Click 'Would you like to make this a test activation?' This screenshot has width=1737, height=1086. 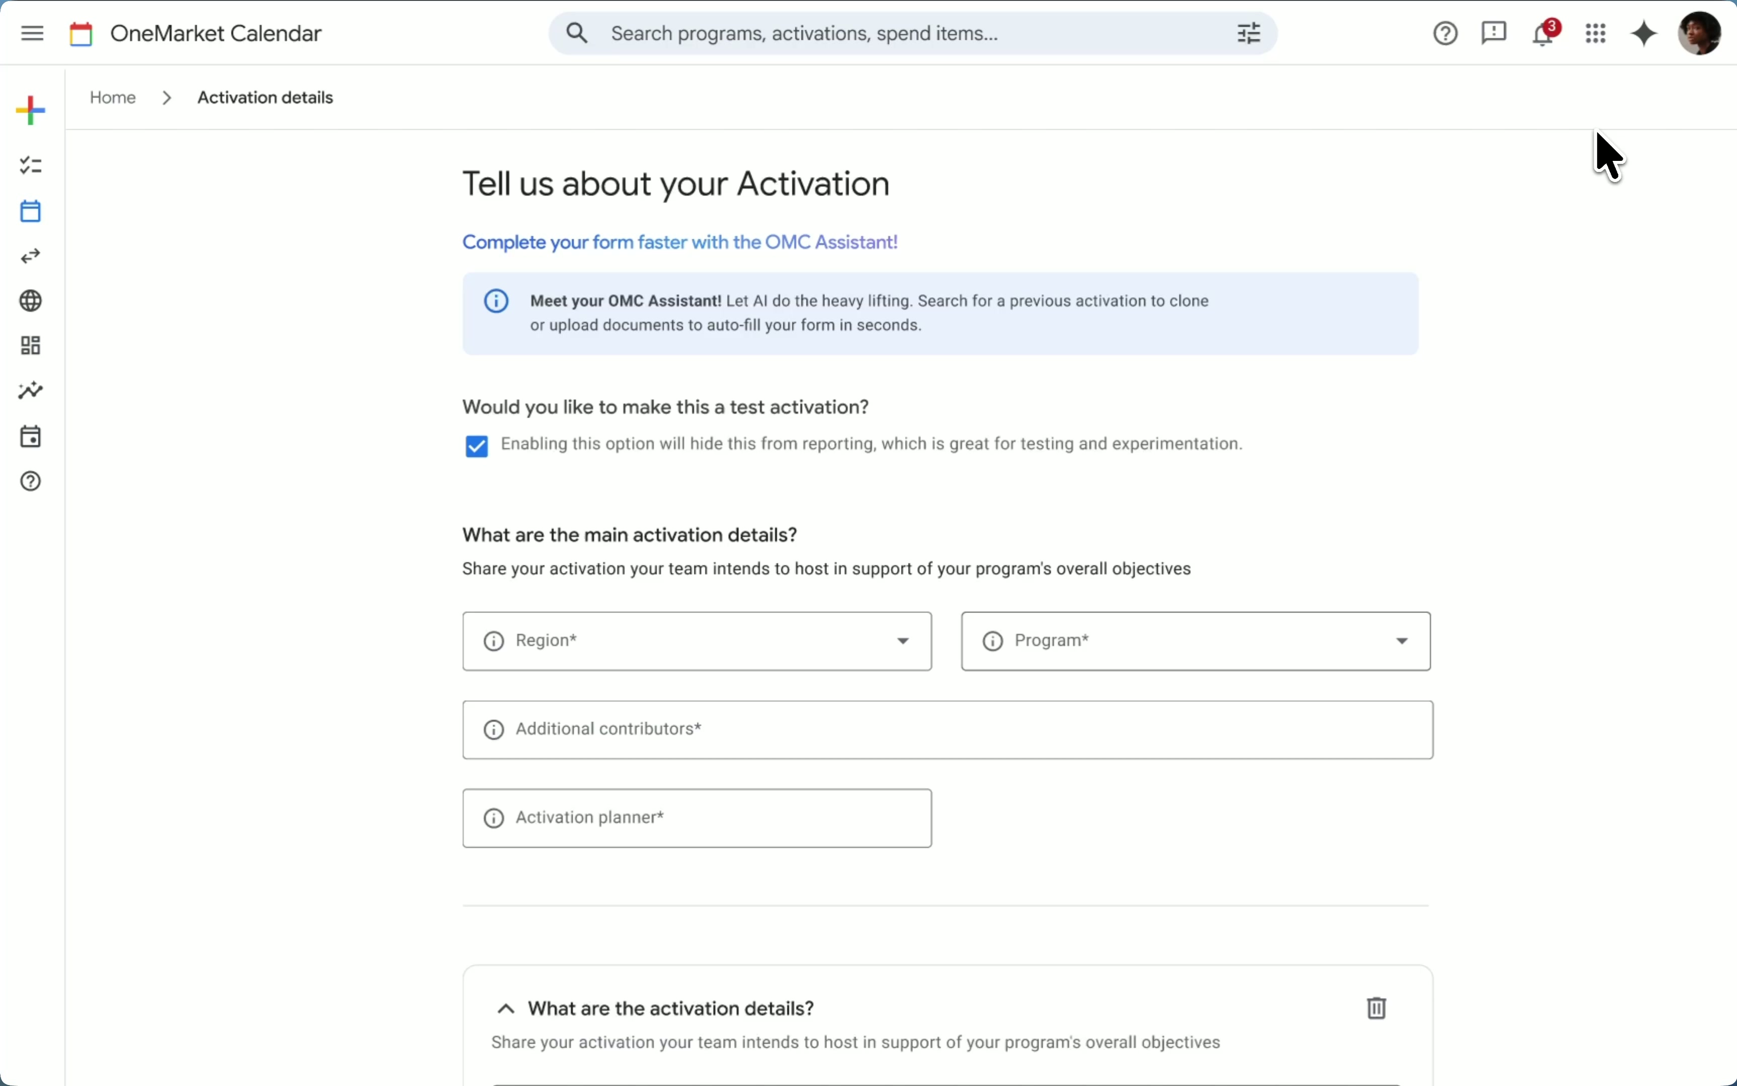pos(665,407)
